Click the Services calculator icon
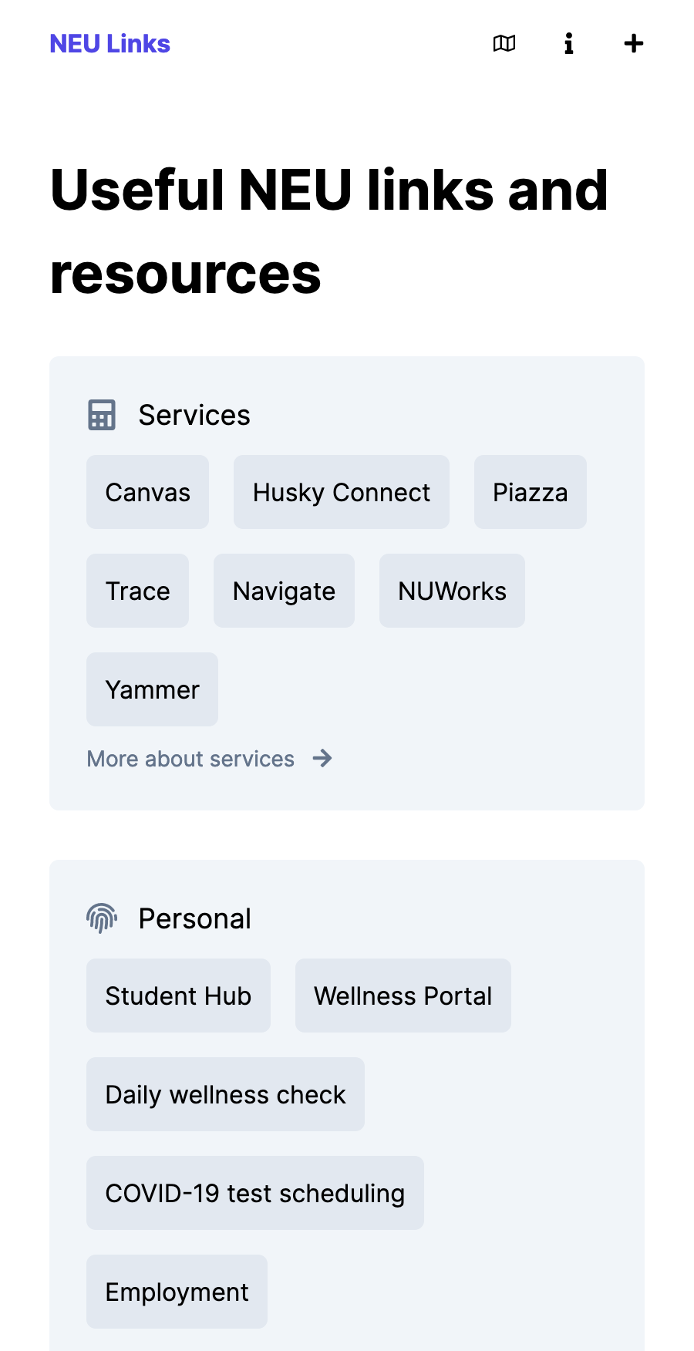Viewport: 694px width, 1351px height. point(102,415)
